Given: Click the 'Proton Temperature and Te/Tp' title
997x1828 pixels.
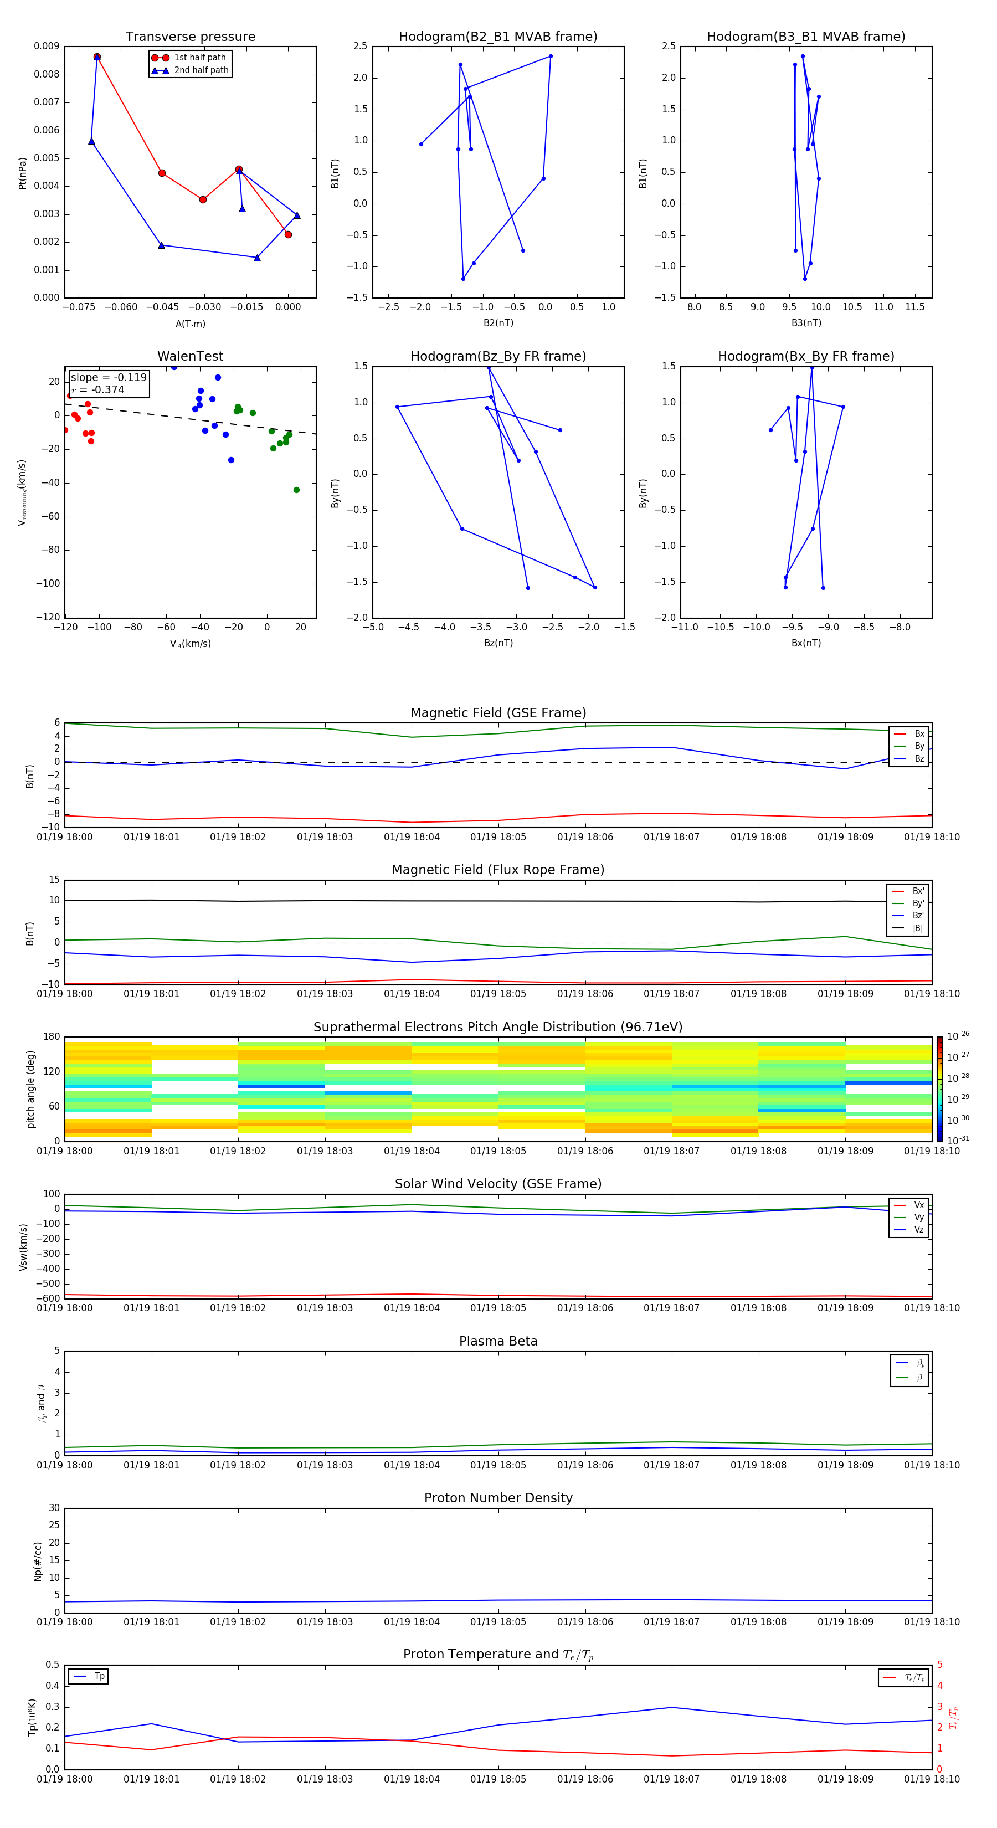Looking at the screenshot, I should (498, 1655).
